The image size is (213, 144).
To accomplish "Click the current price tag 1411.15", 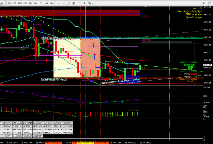I will click(208, 65).
